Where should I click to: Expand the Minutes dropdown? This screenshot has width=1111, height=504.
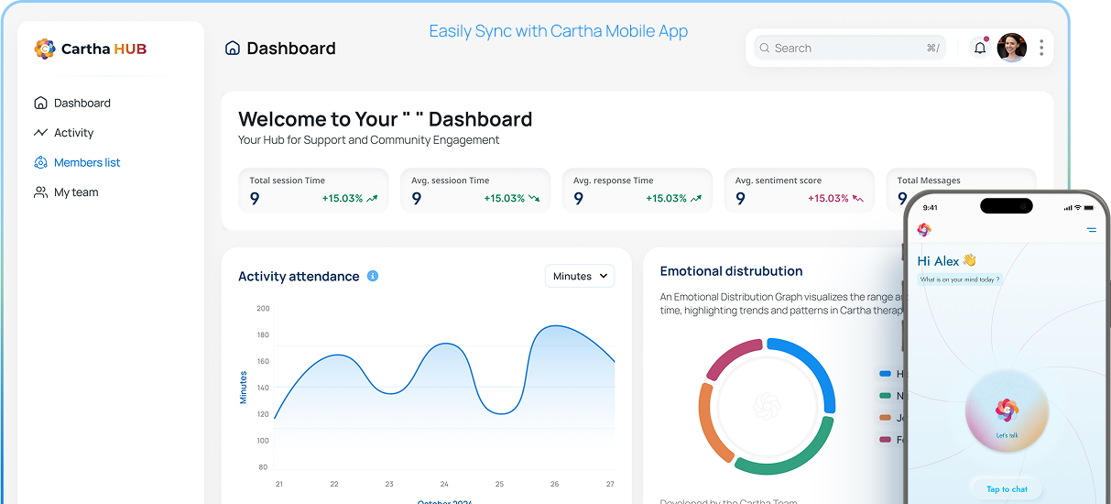580,276
